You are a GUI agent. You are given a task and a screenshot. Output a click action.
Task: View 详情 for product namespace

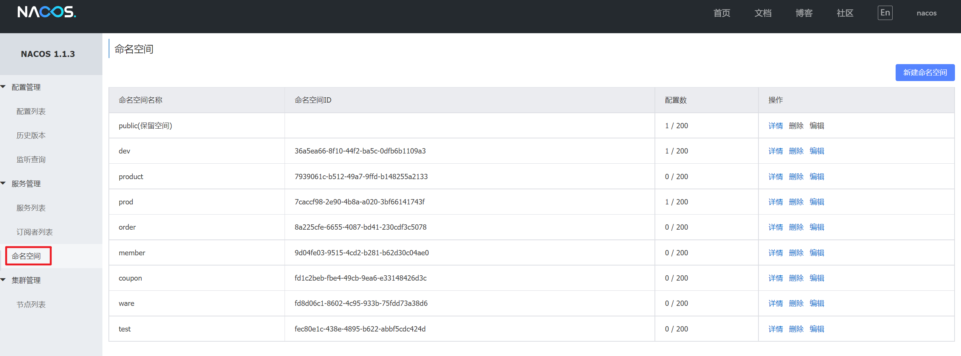coord(776,176)
